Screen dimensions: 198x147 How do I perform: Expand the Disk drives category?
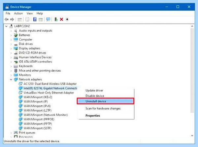11,44
